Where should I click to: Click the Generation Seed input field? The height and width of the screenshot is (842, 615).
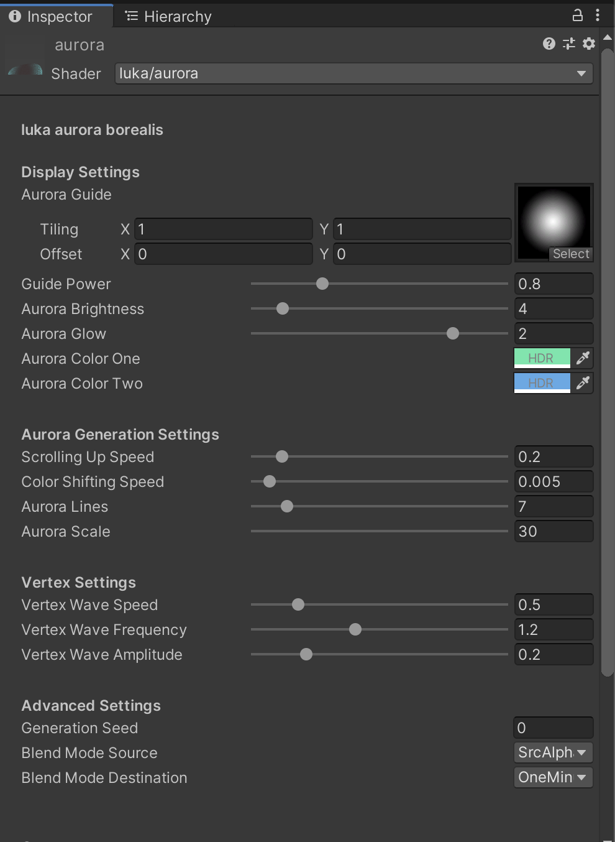[553, 728]
